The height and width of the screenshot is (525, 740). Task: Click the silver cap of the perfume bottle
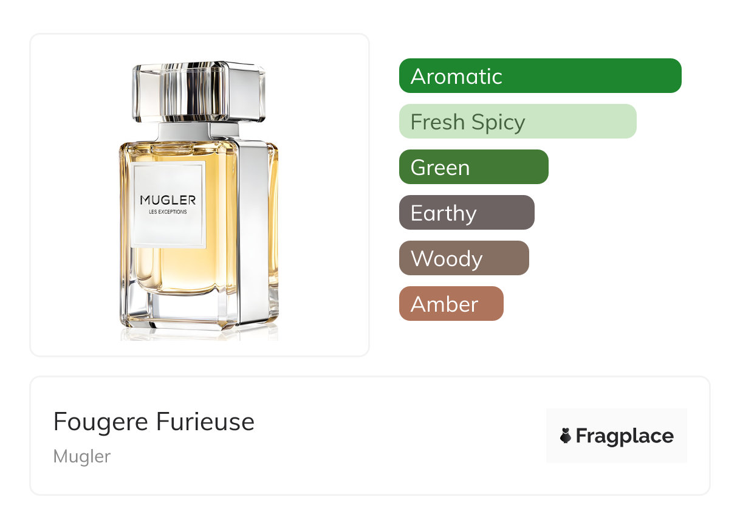point(199,91)
